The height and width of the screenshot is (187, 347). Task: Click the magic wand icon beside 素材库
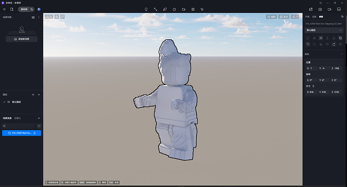(x=32, y=9)
